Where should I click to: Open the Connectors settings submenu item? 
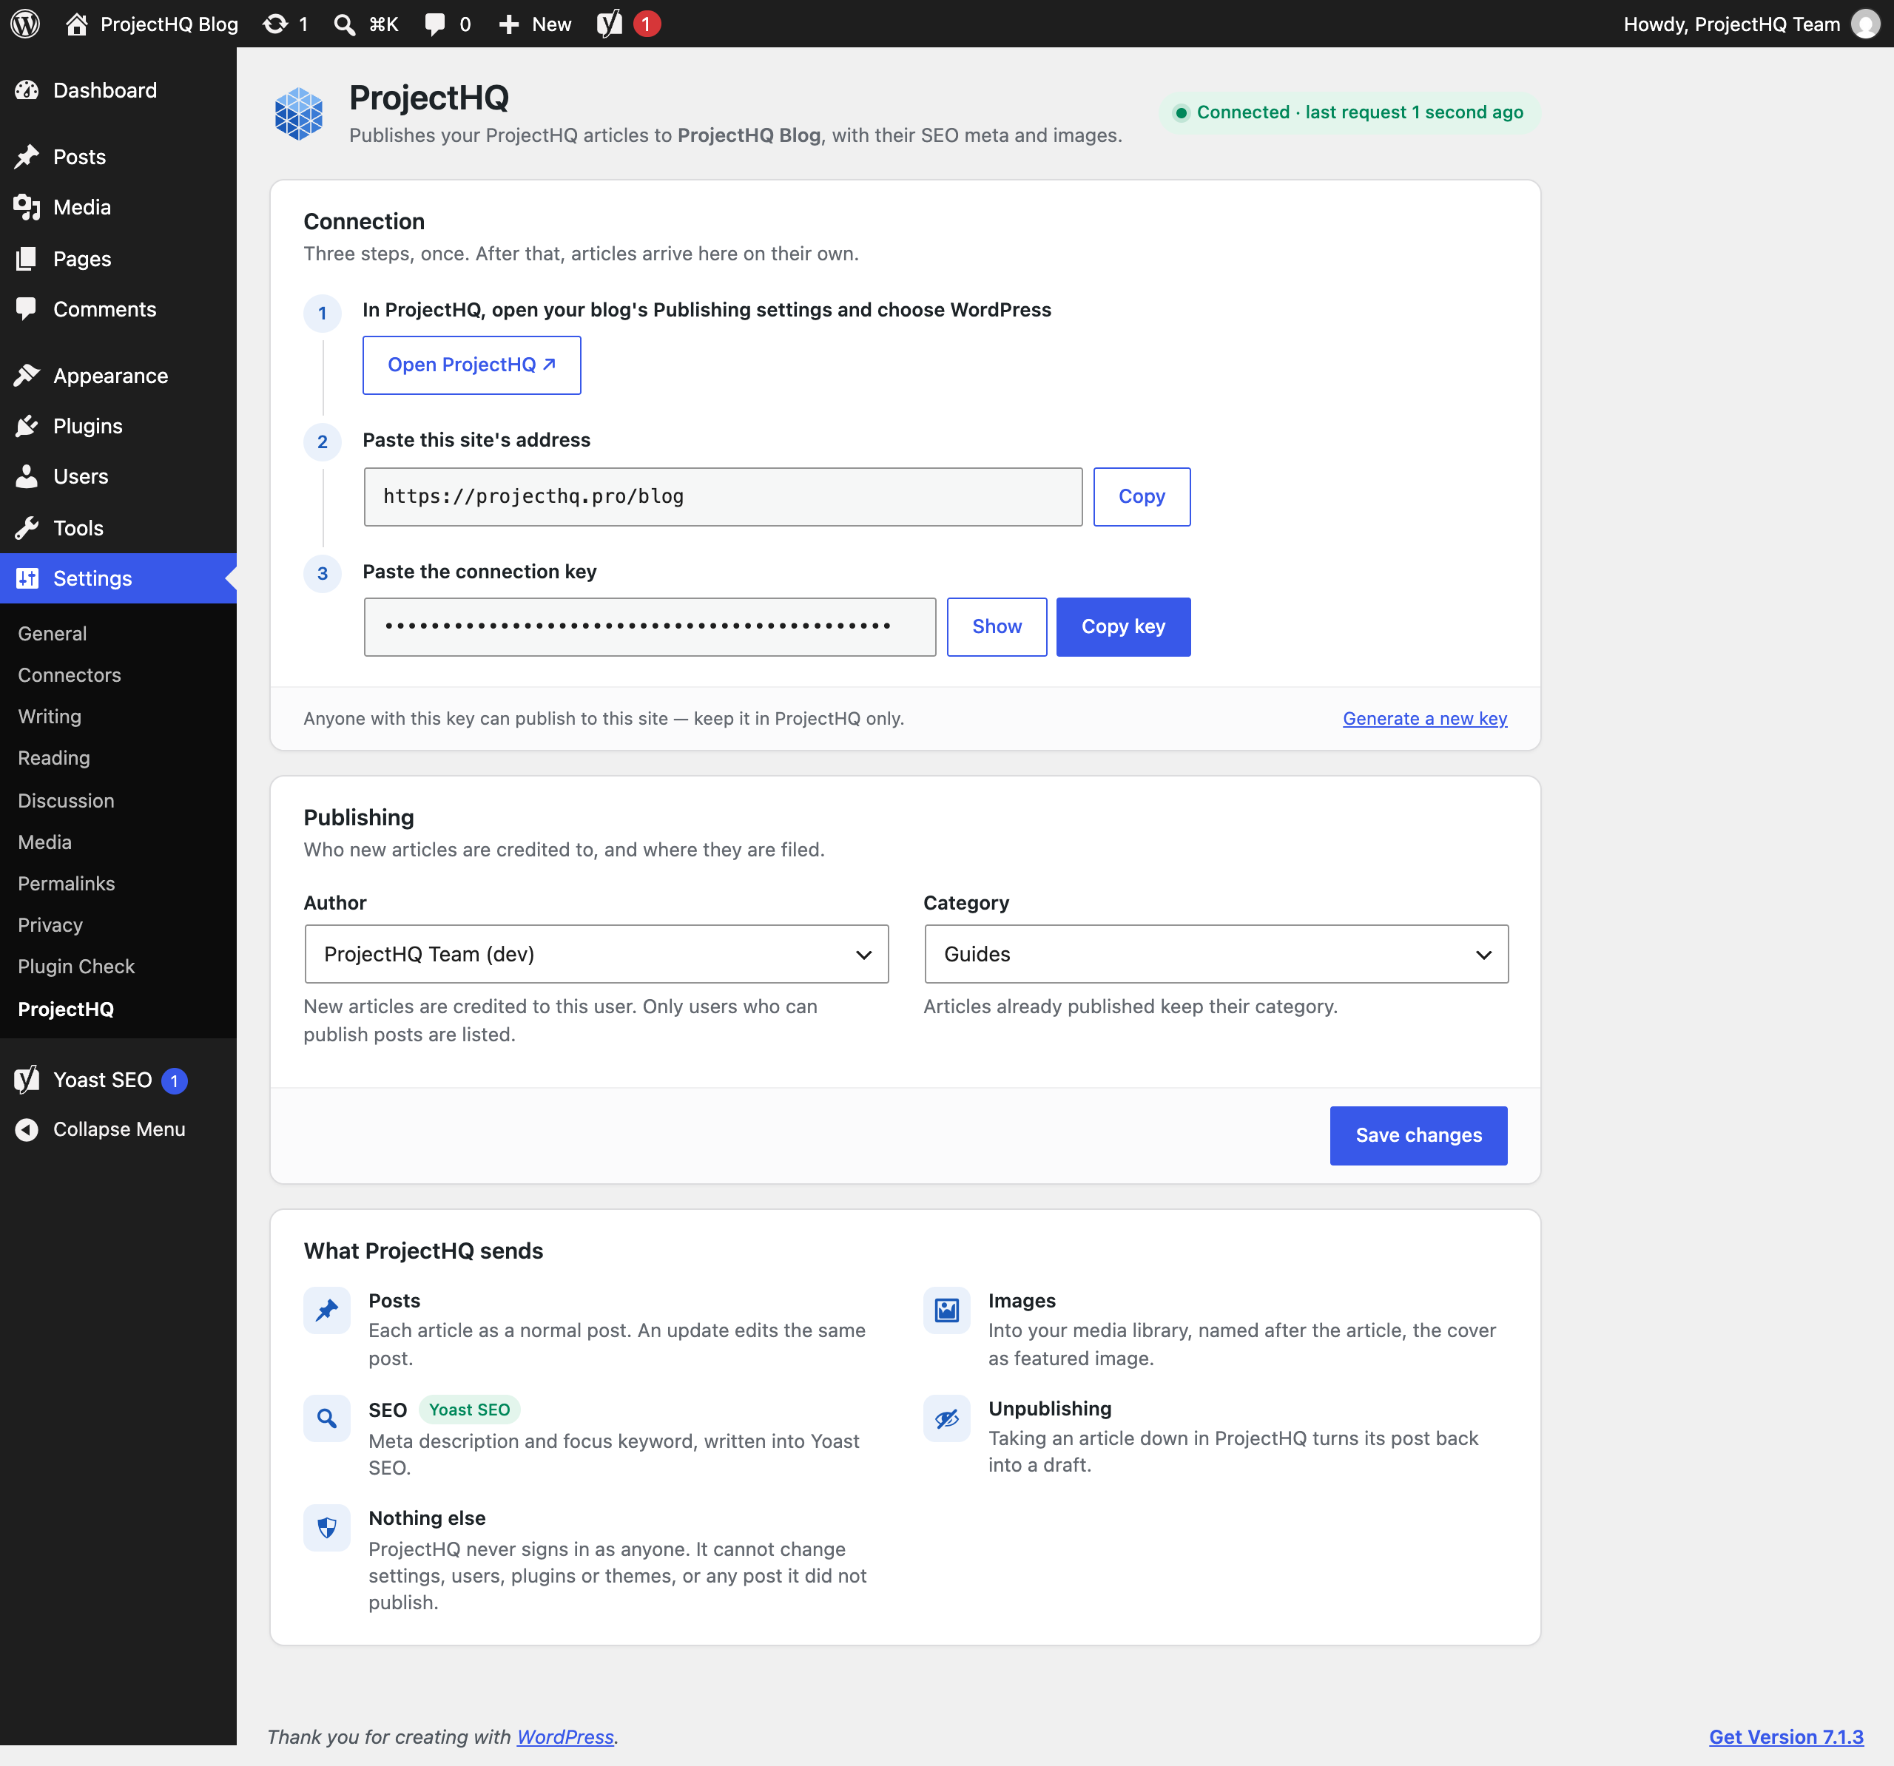click(70, 674)
